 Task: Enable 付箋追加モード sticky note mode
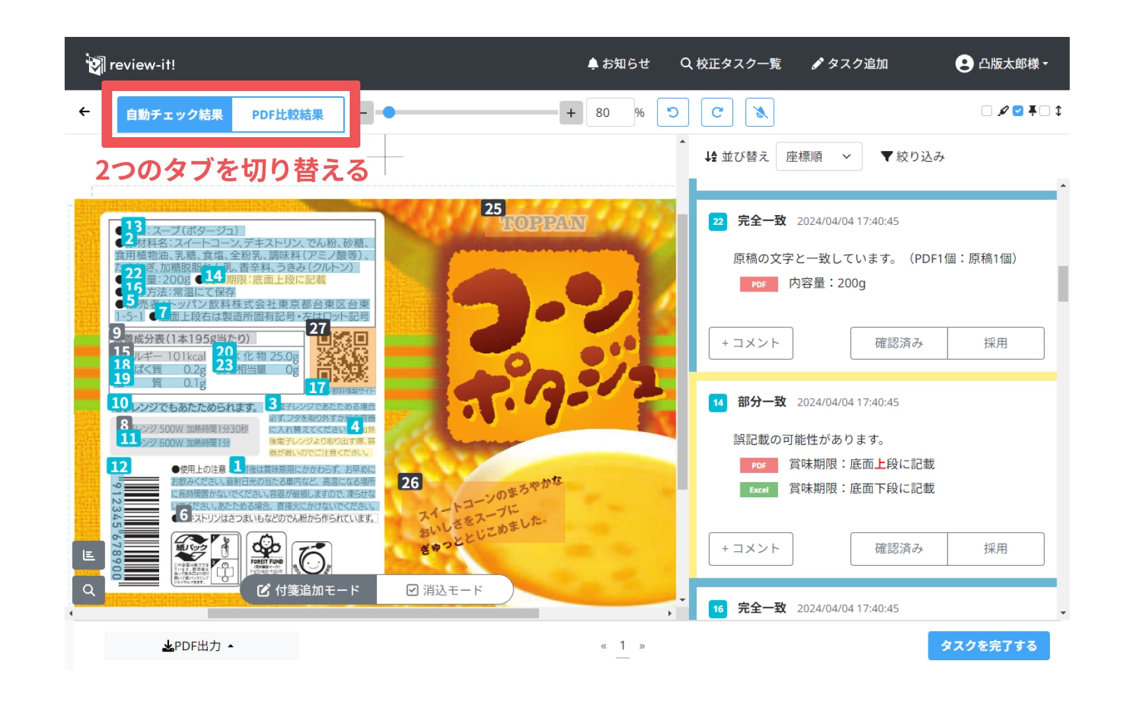pos(308,590)
